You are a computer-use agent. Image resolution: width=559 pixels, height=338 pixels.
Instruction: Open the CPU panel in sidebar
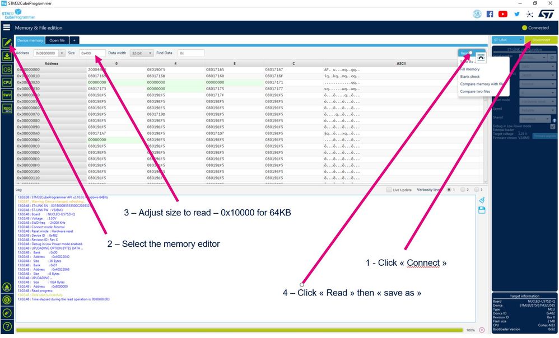click(7, 82)
